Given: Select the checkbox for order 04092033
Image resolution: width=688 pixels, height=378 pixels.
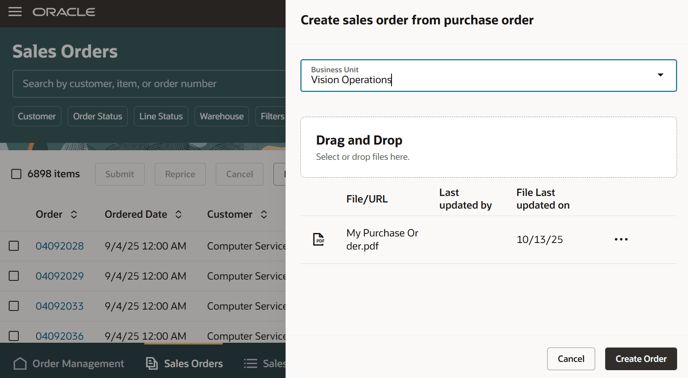Looking at the screenshot, I should point(14,306).
